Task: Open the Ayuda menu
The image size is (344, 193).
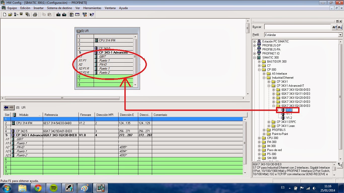Action: coord(123,8)
